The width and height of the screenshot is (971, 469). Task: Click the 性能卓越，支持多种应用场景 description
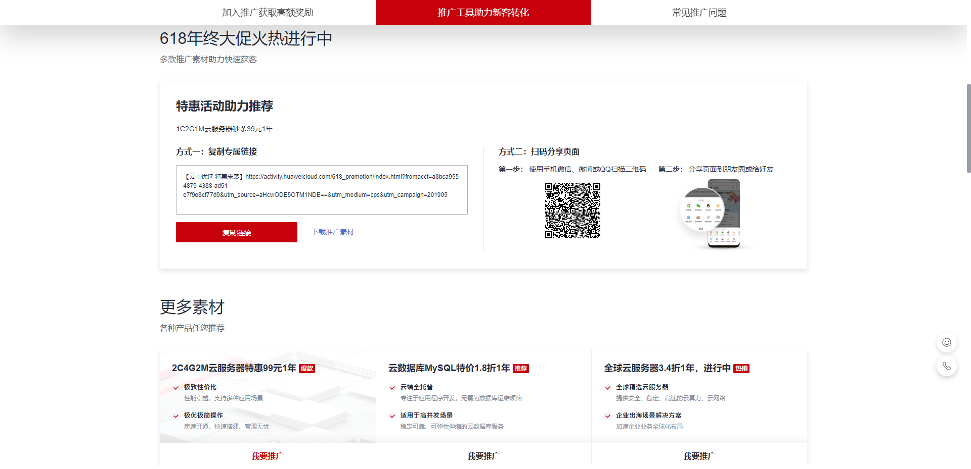tap(224, 398)
